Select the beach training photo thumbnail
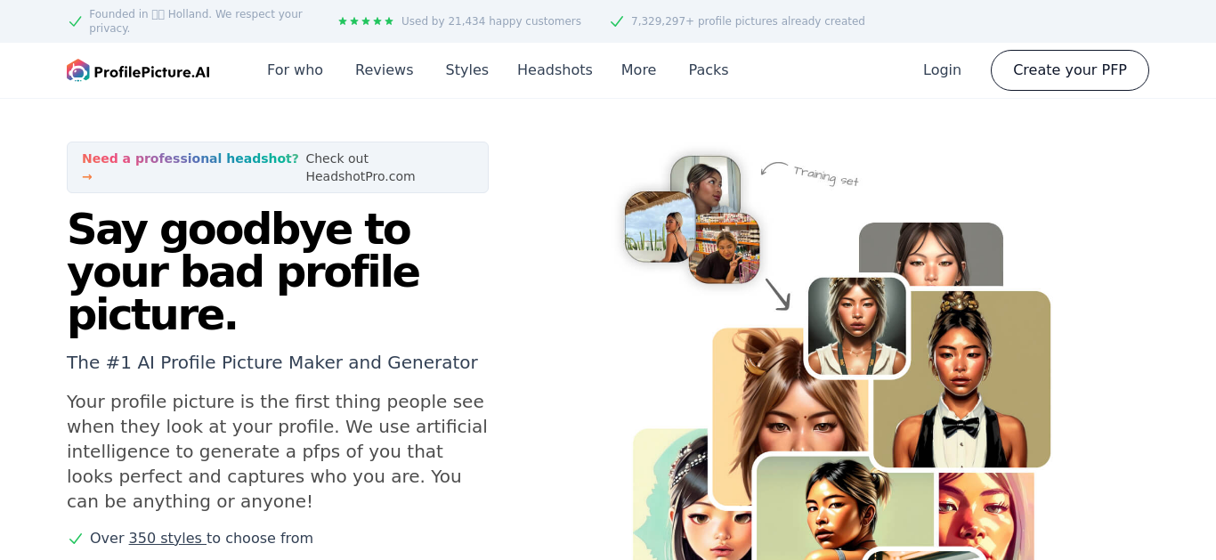Screen dimensions: 1216x560 (x=659, y=227)
